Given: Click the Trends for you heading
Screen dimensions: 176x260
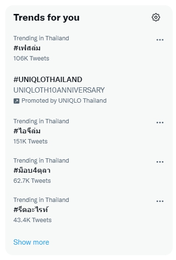Looking at the screenshot, I should [46, 18].
